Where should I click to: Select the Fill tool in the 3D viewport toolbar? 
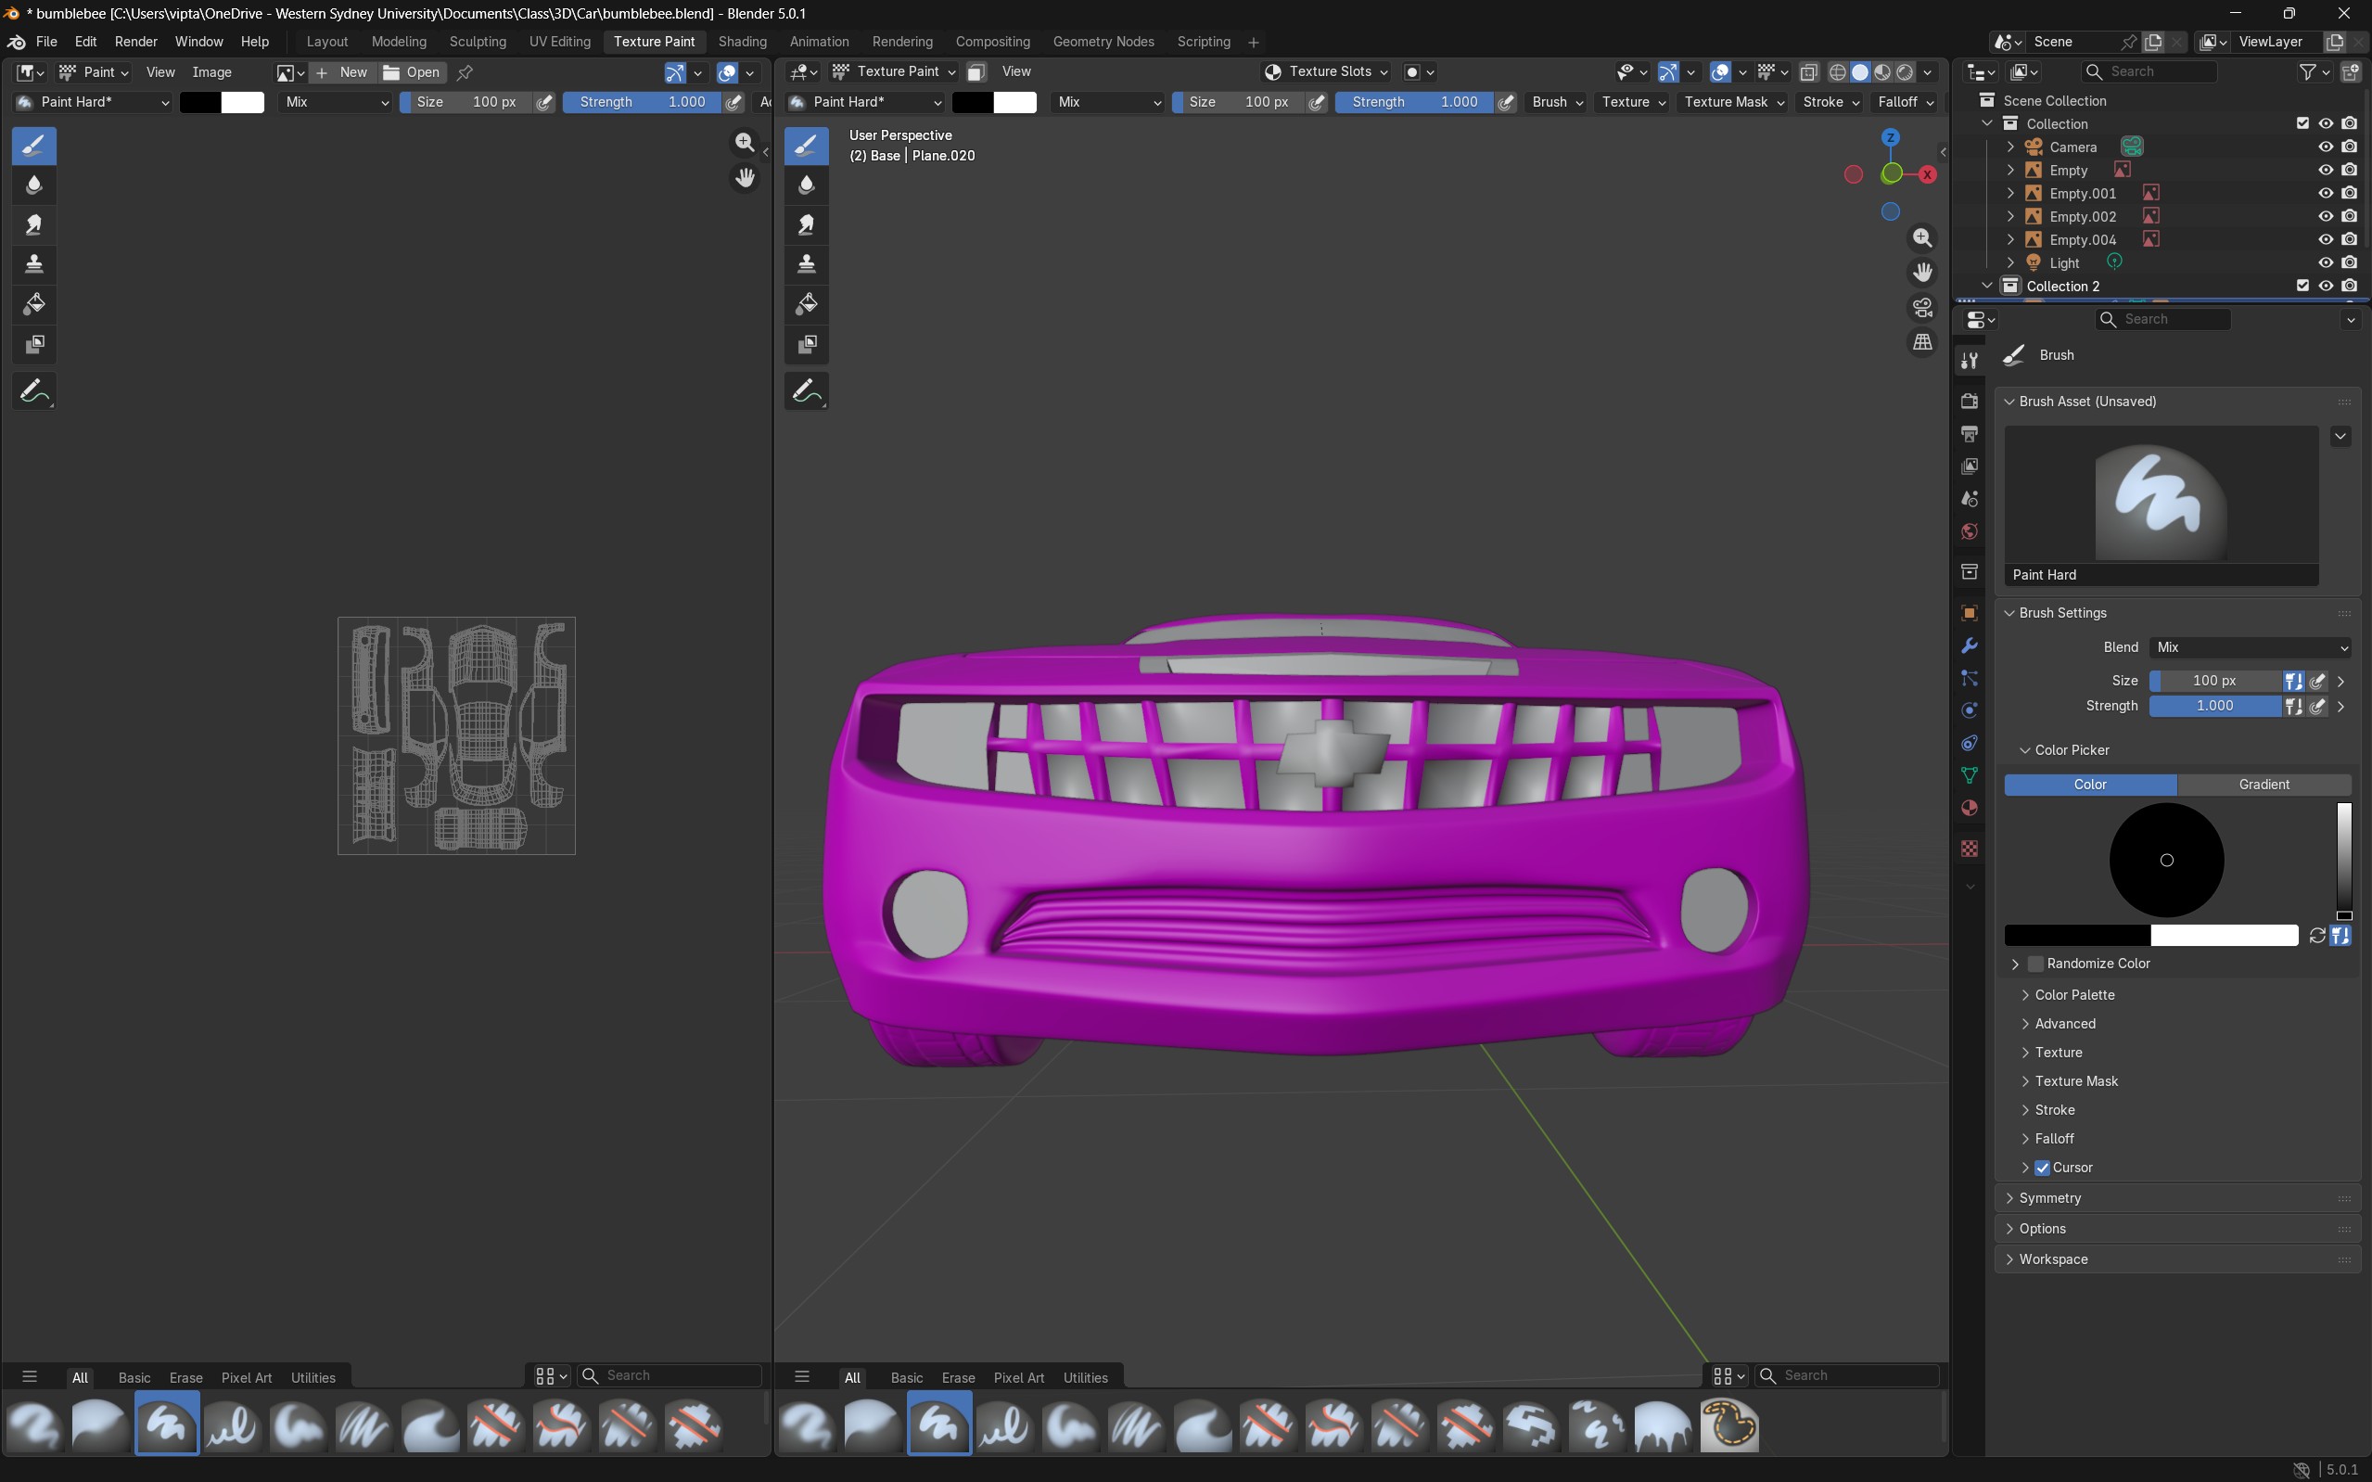[807, 304]
